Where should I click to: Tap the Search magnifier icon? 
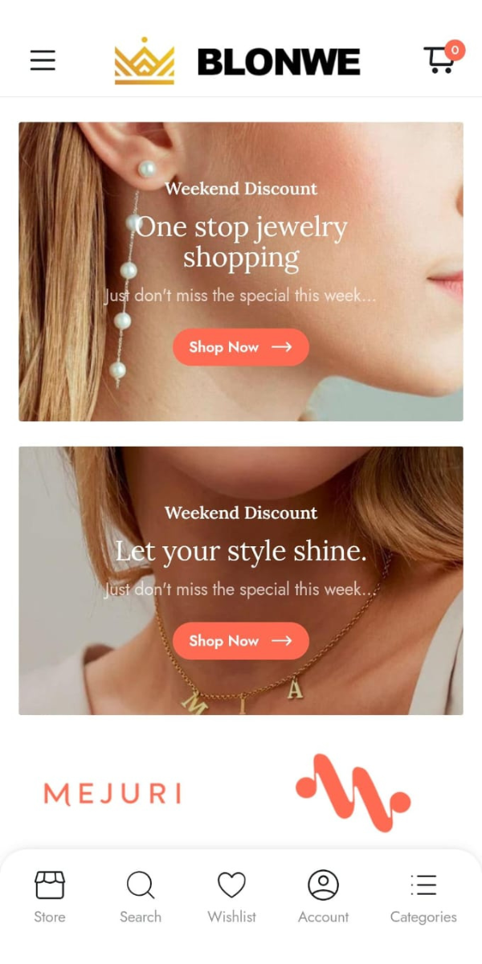tap(141, 885)
